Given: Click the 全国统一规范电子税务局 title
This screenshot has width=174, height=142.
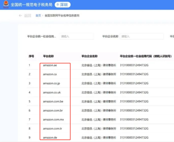Looking at the screenshot, I should pos(31,5).
